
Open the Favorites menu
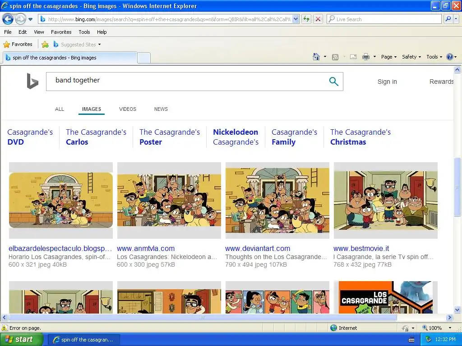click(x=61, y=32)
